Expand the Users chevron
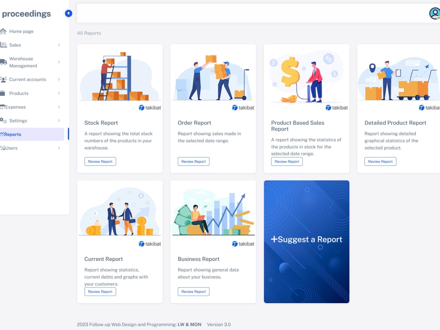 coord(59,148)
